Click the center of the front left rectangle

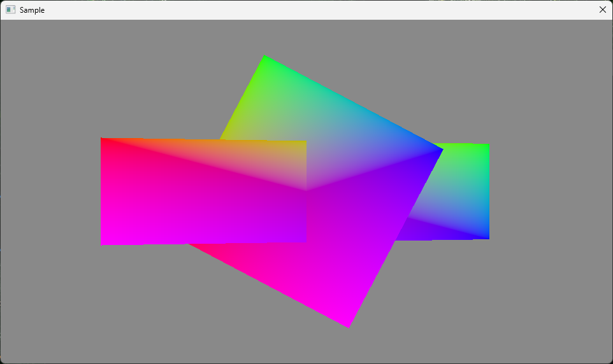(204, 191)
